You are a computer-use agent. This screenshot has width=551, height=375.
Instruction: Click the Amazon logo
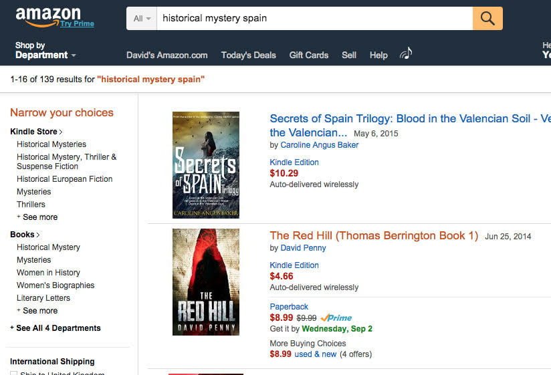click(47, 15)
